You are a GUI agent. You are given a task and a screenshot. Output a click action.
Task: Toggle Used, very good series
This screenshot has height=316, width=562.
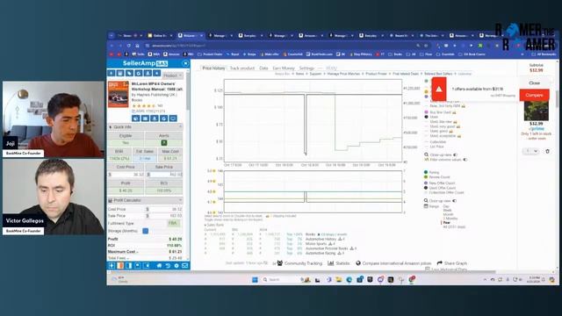pos(443,126)
